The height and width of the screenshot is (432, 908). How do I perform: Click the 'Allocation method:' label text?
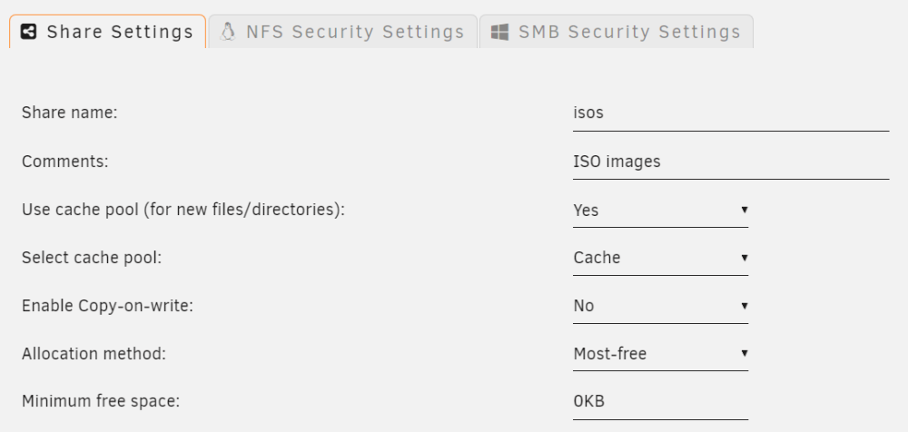(94, 354)
